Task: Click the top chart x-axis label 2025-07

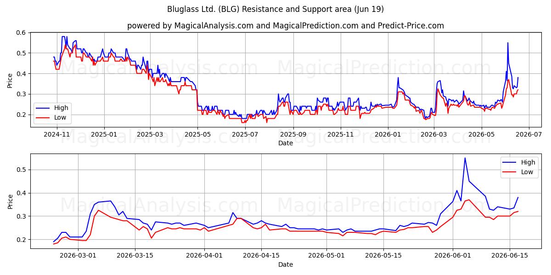Action: [x=245, y=135]
